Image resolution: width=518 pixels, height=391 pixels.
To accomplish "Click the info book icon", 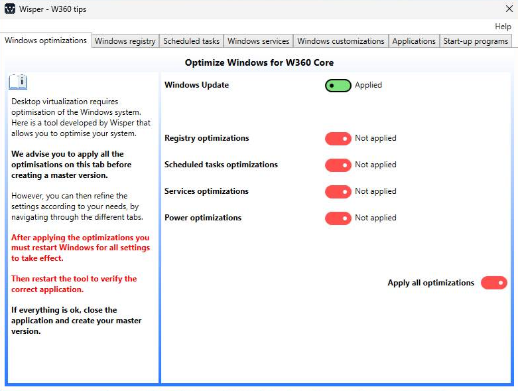I will [x=18, y=82].
